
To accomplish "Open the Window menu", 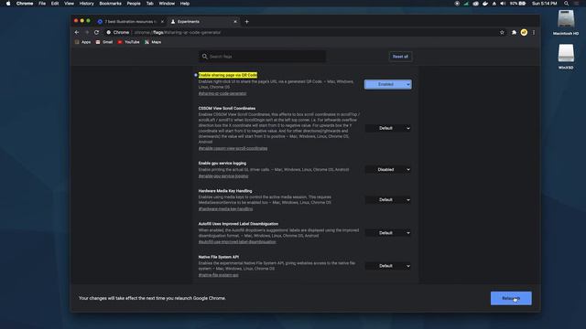I will [167, 4].
